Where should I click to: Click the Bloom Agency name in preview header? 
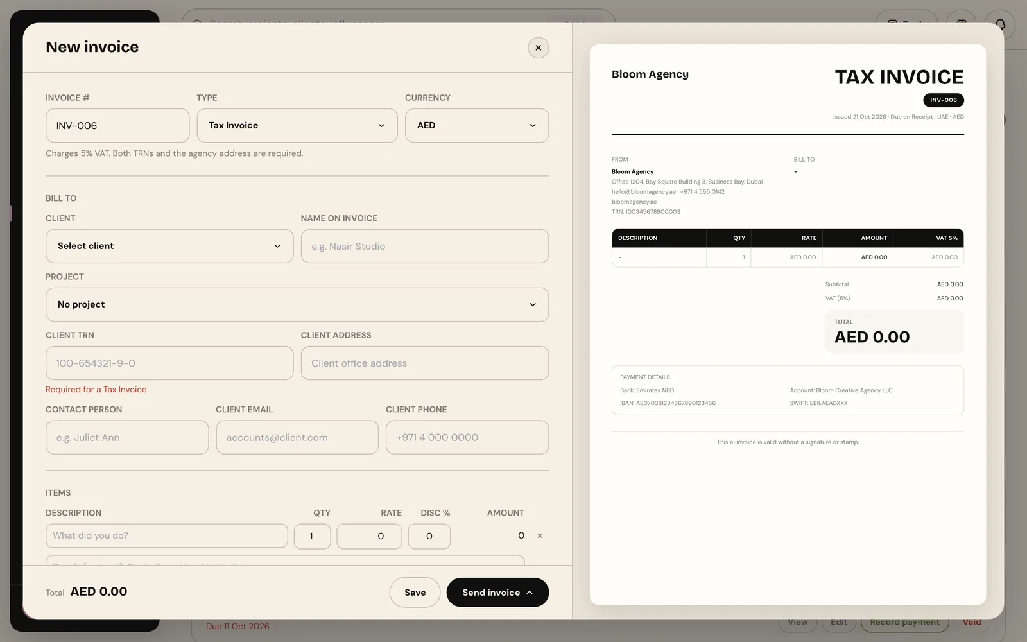click(x=650, y=74)
